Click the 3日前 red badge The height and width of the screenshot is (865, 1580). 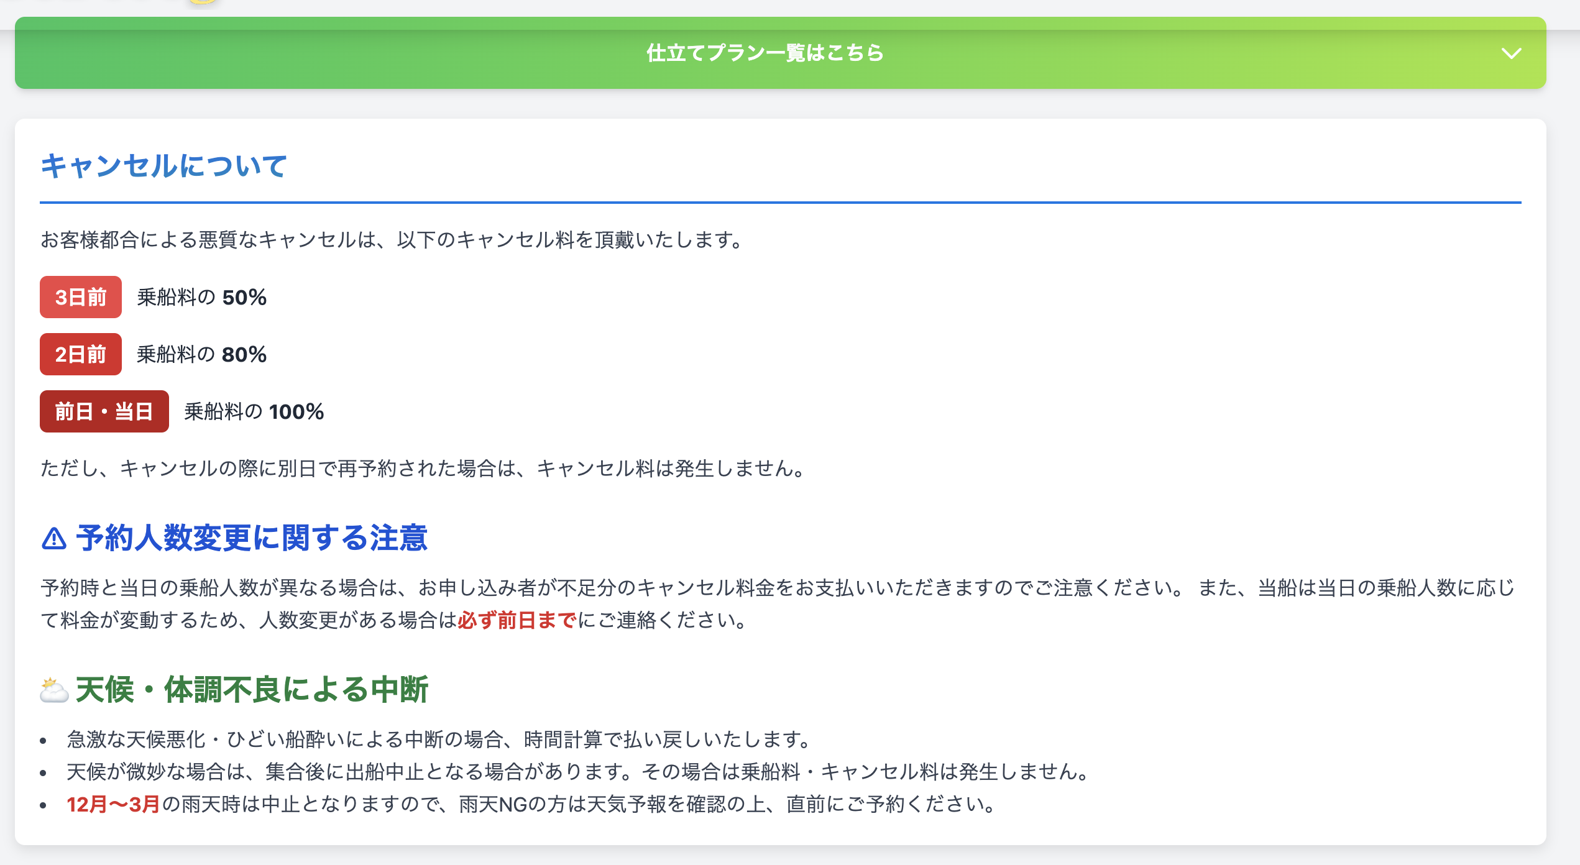81,297
